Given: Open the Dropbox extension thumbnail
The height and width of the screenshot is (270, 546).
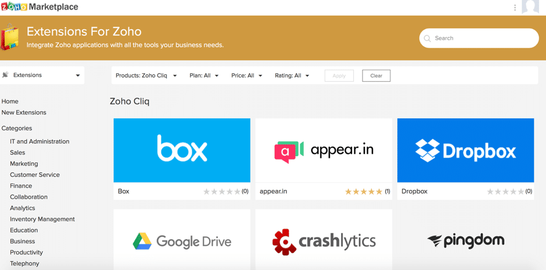Looking at the screenshot, I should (466, 150).
